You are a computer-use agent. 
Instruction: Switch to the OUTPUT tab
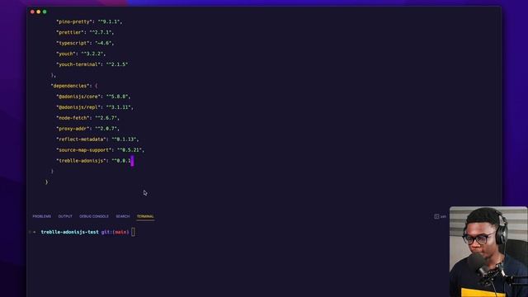(x=65, y=216)
